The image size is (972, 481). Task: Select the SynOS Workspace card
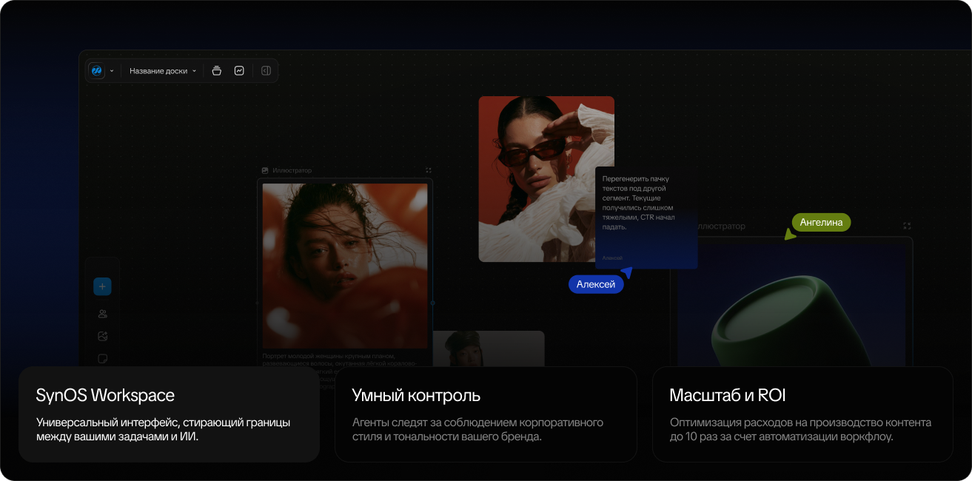169,414
